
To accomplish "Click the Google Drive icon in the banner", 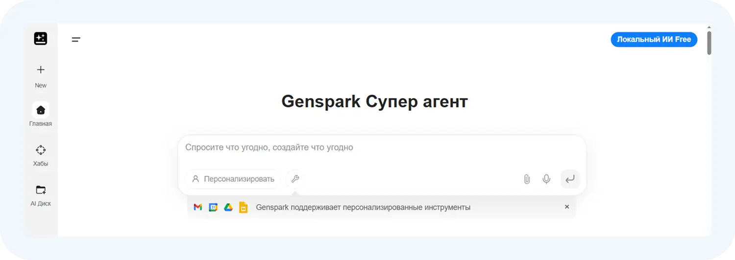I will (228, 207).
